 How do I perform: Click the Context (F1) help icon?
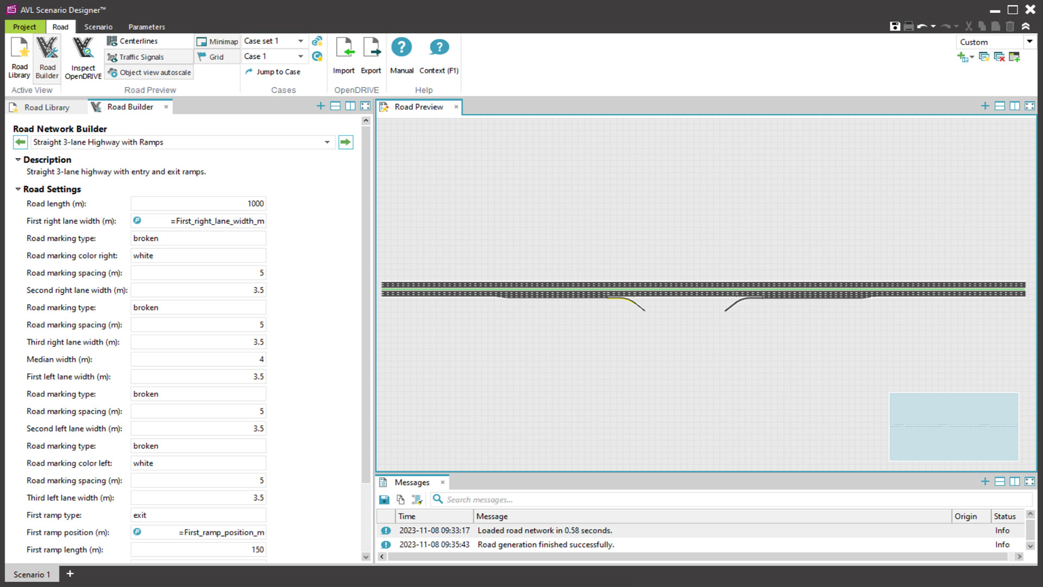(x=439, y=55)
